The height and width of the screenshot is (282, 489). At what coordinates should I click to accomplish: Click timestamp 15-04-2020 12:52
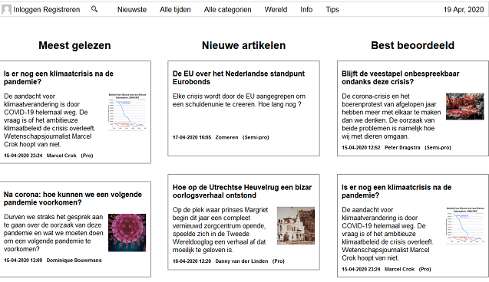(x=361, y=148)
